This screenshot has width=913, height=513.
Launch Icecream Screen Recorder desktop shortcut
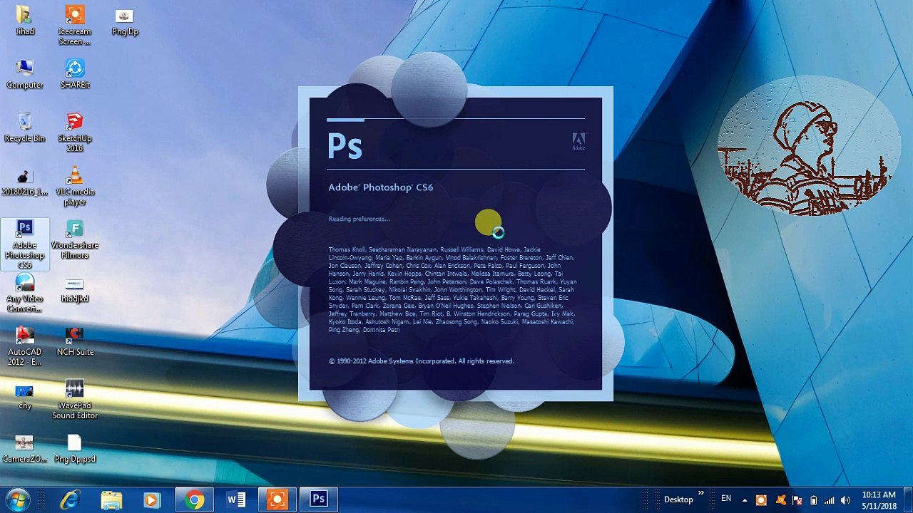click(75, 26)
